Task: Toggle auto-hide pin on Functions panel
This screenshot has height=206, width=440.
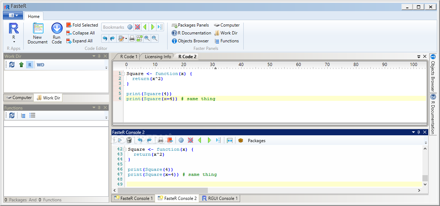Action: (99, 108)
